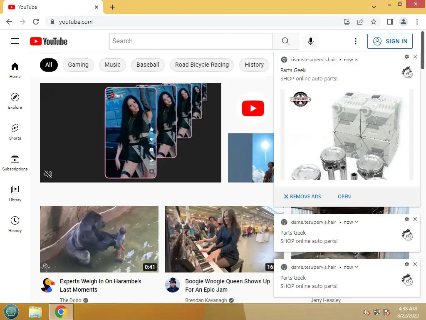Expand the bottom Parts Geek notification chevron

click(357, 267)
